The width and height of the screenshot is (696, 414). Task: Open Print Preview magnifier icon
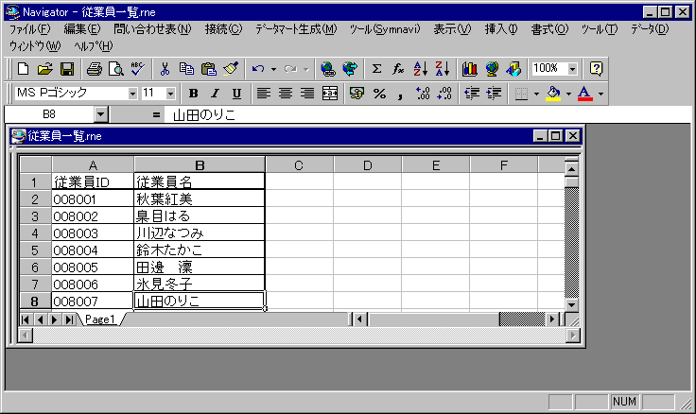coord(116,69)
